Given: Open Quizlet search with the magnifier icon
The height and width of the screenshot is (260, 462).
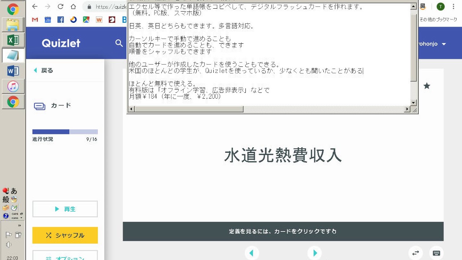Looking at the screenshot, I should click(119, 43).
